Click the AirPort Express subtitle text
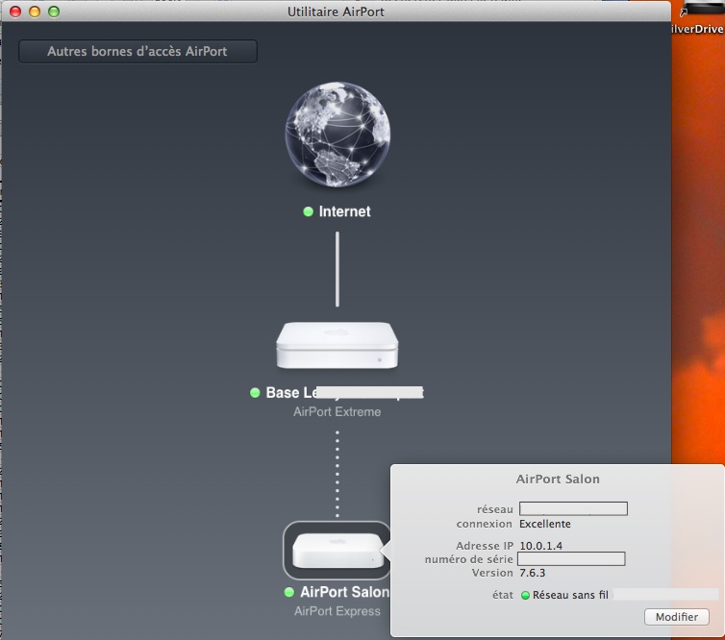 (337, 611)
